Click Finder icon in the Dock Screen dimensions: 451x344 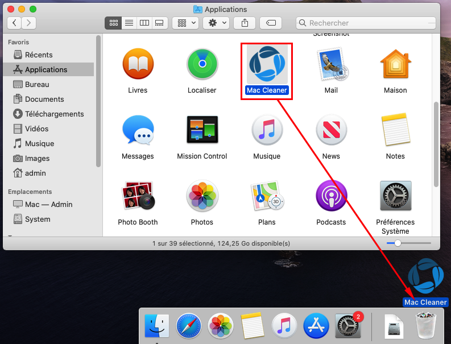click(x=157, y=326)
